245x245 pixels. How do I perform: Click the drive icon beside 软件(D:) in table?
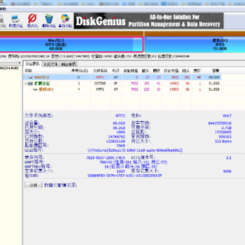pos(35,89)
